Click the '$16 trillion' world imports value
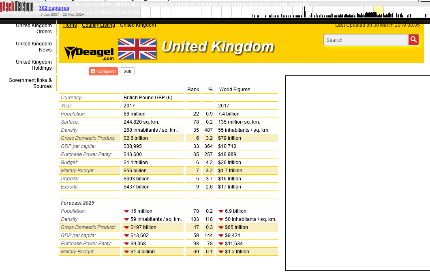Image resolution: width=430 pixels, height=274 pixels. 229,179
